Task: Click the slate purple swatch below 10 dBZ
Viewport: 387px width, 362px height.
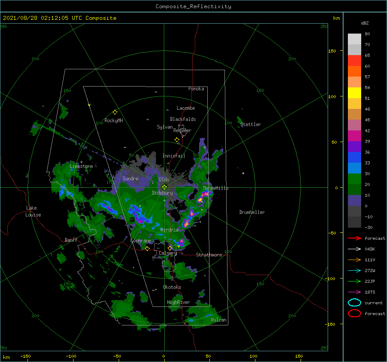Action: [354, 201]
